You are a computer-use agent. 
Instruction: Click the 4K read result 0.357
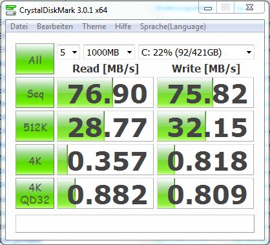point(105,160)
